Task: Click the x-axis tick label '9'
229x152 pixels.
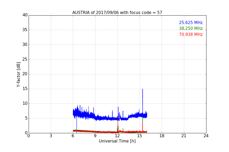Action: click(x=95, y=136)
